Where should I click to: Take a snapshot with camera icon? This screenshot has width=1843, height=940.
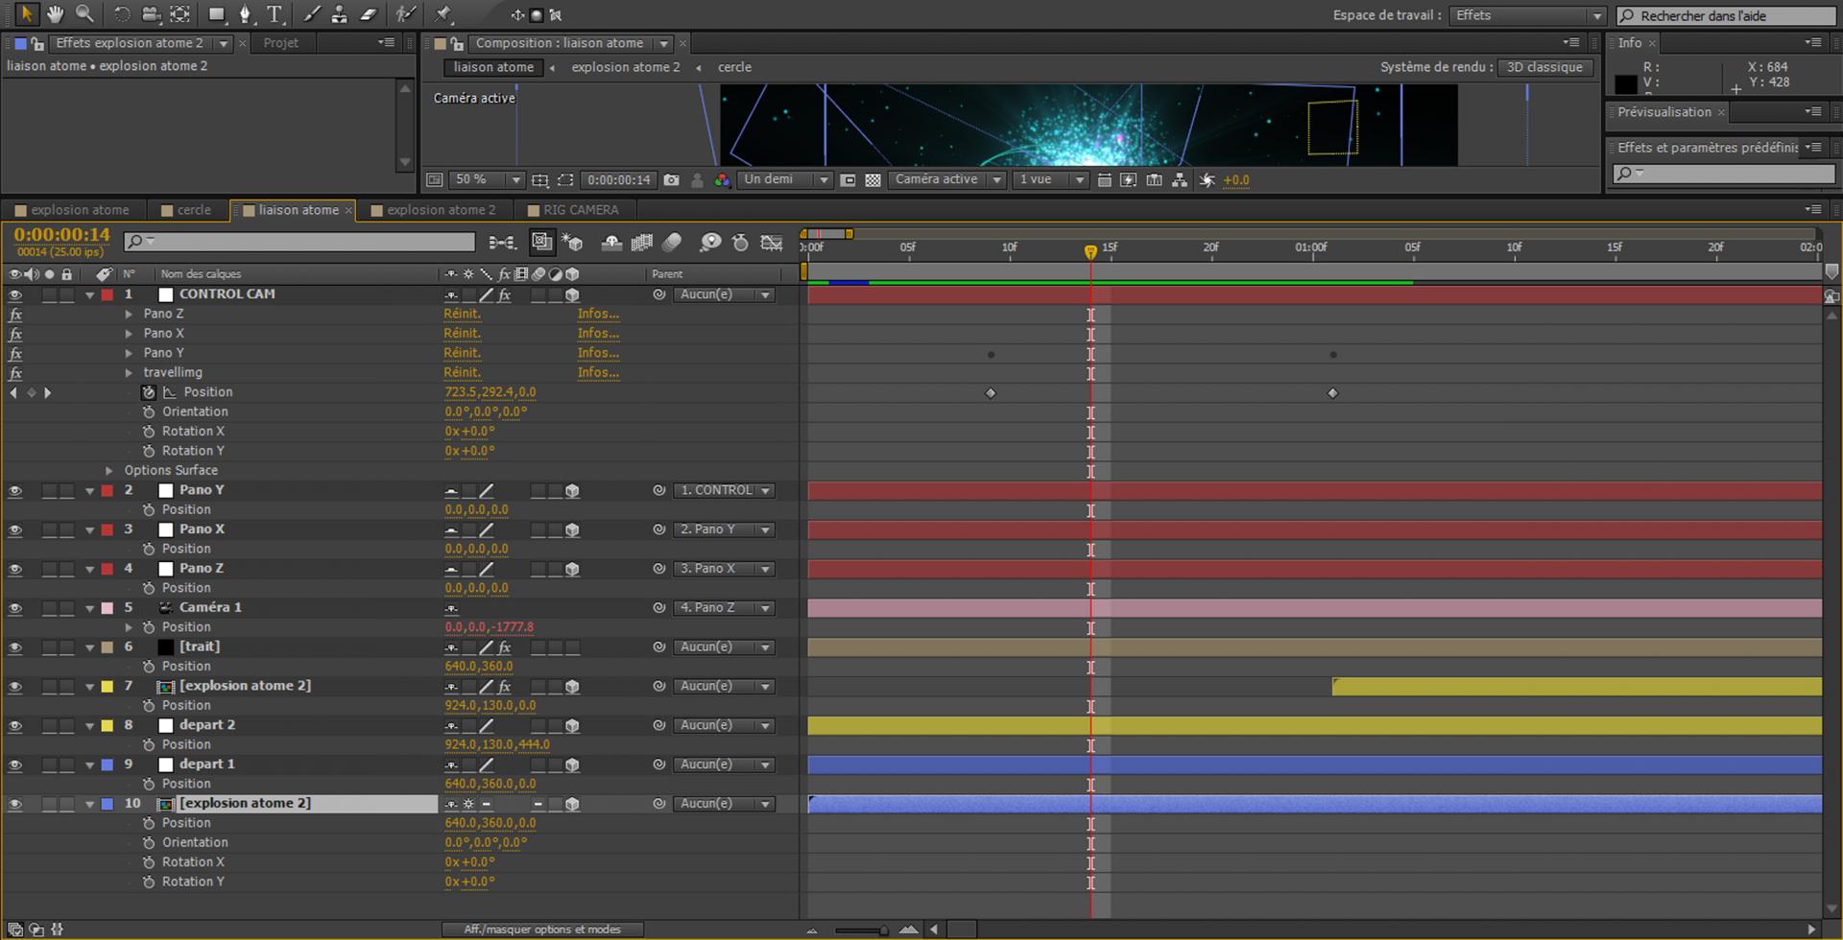click(x=671, y=180)
